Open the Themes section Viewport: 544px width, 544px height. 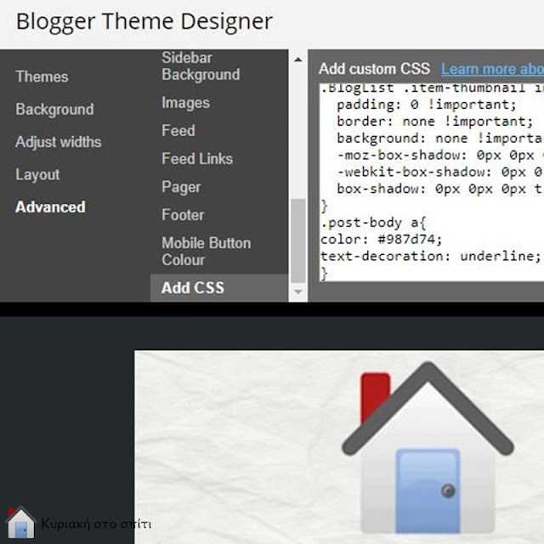[42, 76]
